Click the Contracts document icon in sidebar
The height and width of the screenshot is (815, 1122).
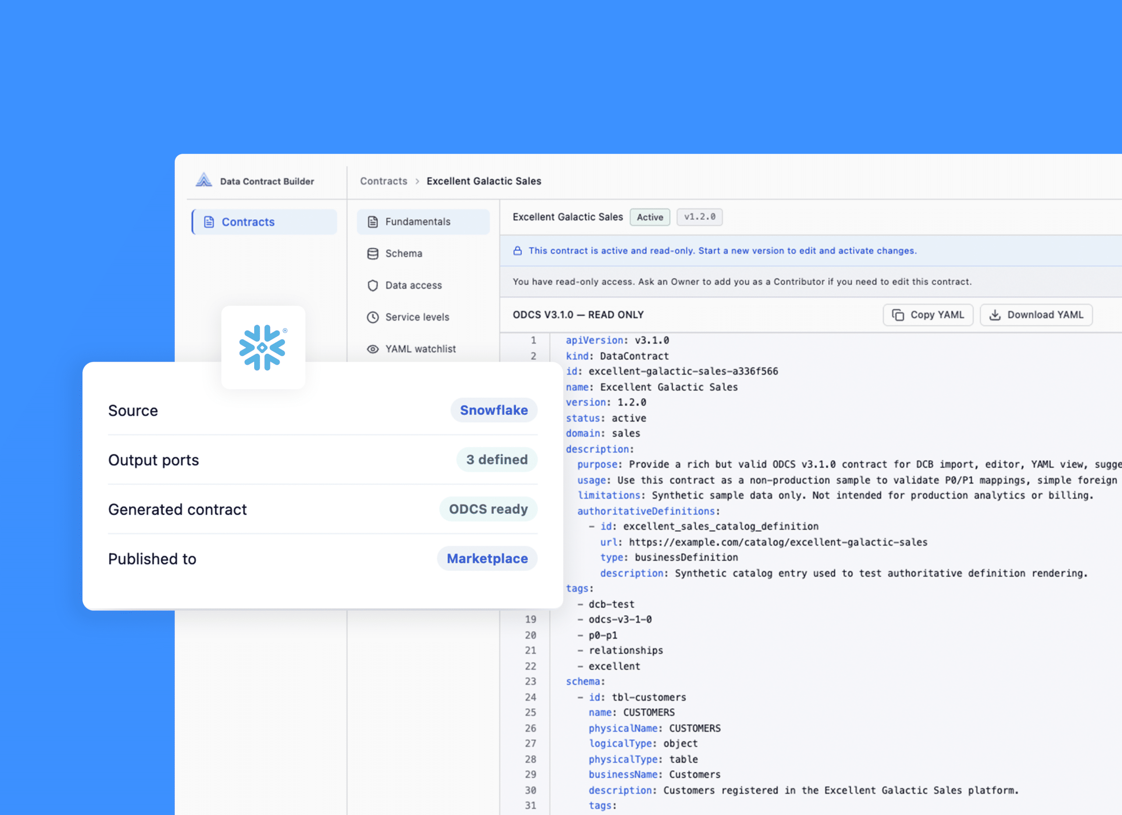(x=209, y=222)
